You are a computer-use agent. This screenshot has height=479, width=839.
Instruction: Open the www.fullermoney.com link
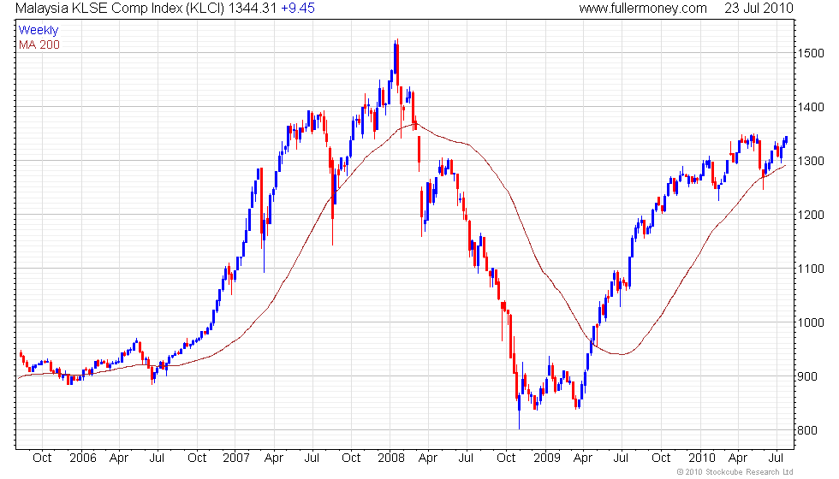point(642,9)
